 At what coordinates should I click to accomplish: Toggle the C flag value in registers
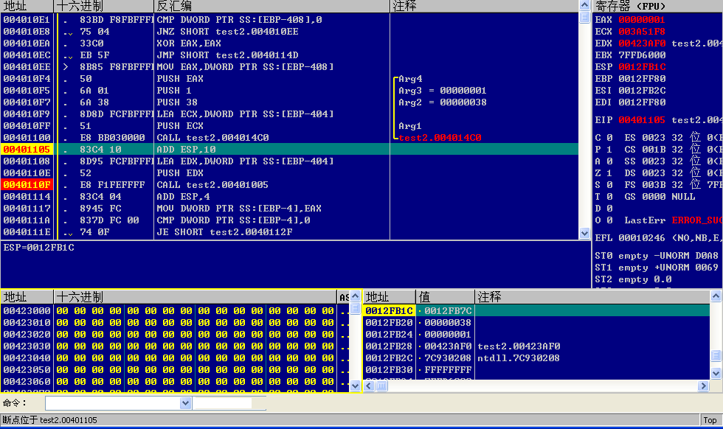(609, 138)
